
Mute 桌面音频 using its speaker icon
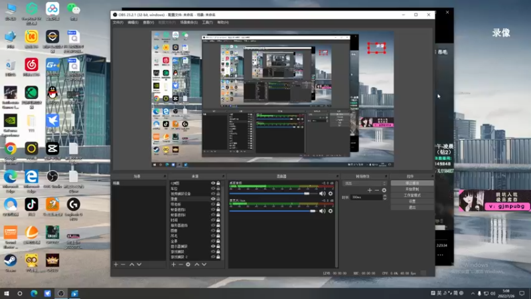click(x=322, y=193)
